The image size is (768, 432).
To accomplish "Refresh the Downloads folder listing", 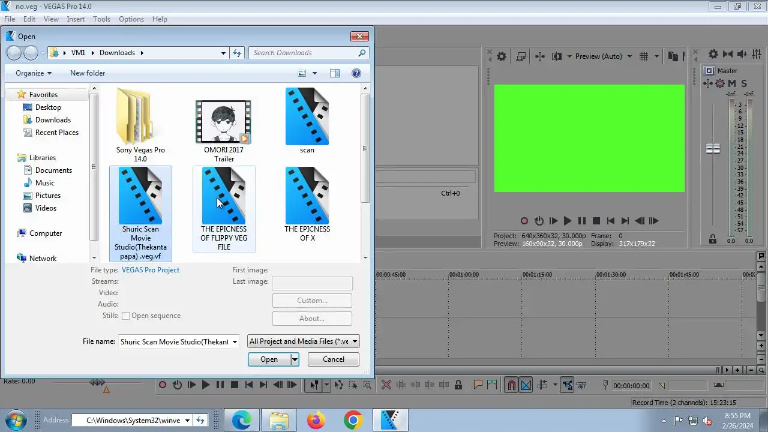I will pyautogui.click(x=237, y=53).
